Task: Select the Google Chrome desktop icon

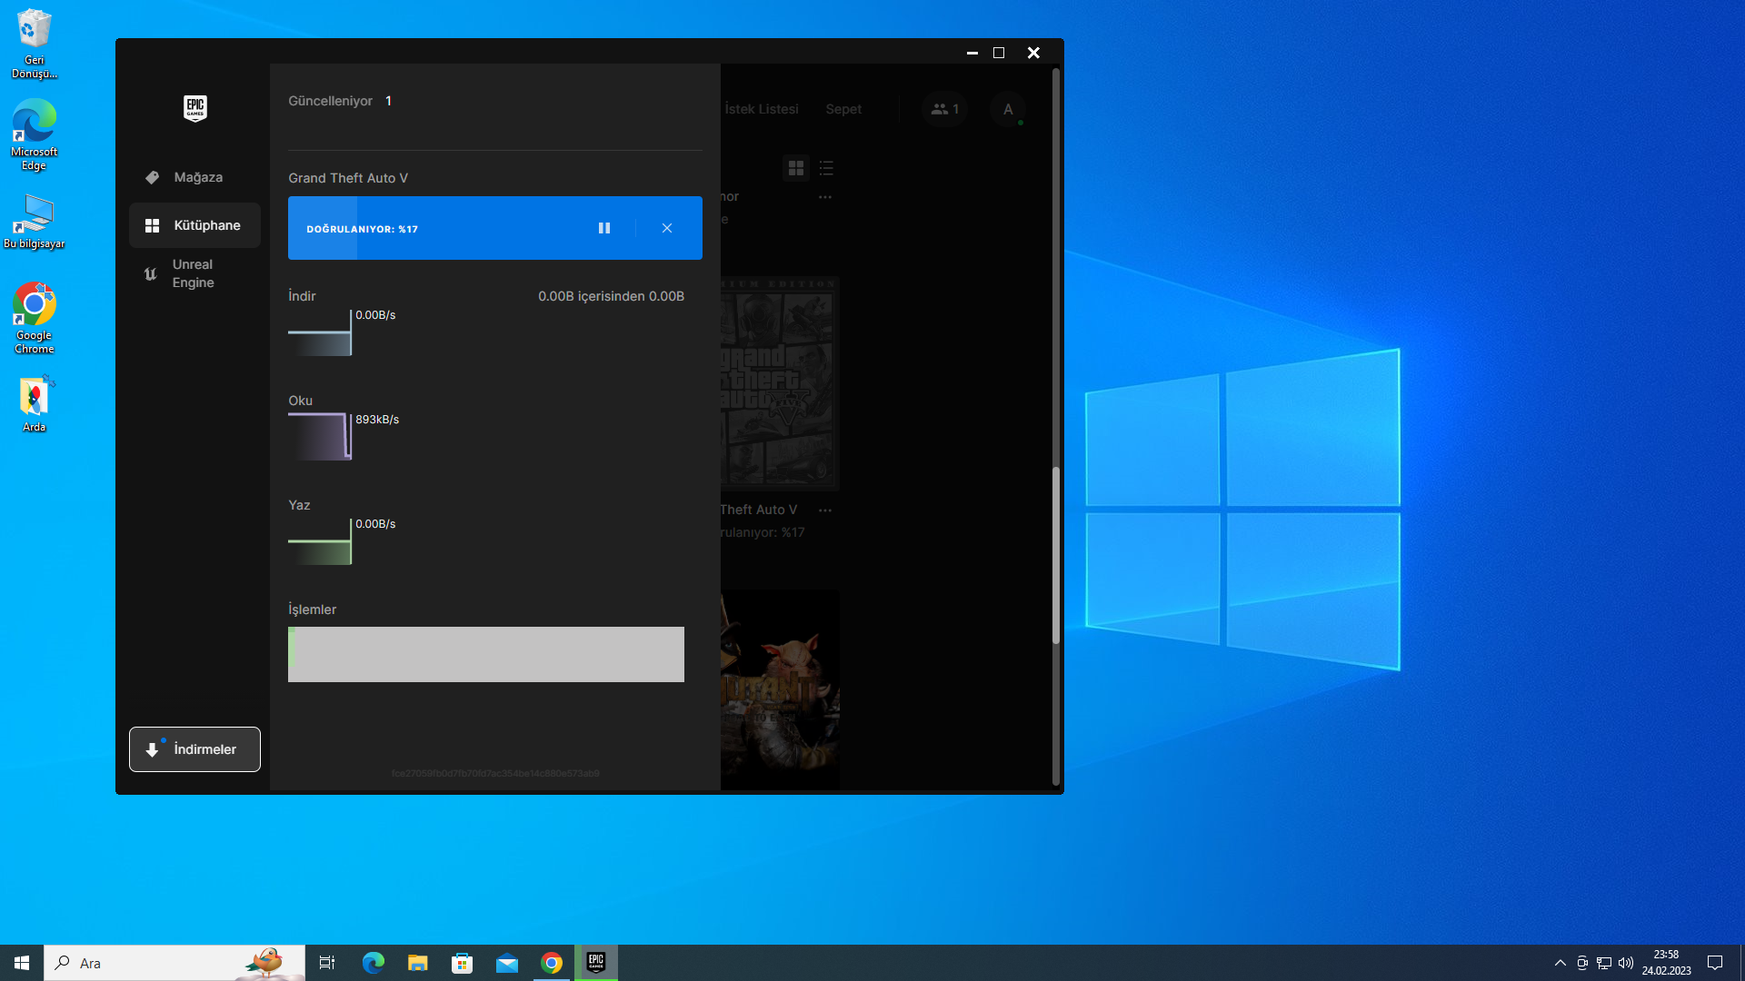Action: coord(35,318)
